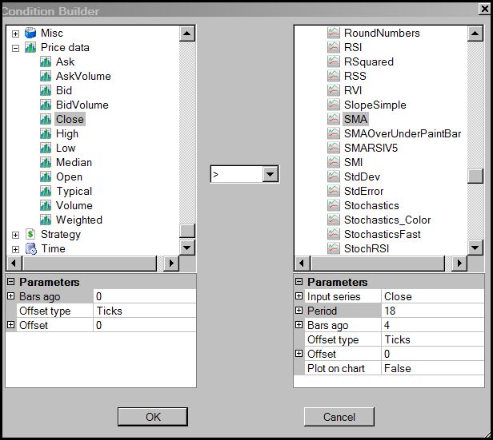Image resolution: width=493 pixels, height=440 pixels.
Task: Expand the Strategy tree node
Action: [15, 235]
